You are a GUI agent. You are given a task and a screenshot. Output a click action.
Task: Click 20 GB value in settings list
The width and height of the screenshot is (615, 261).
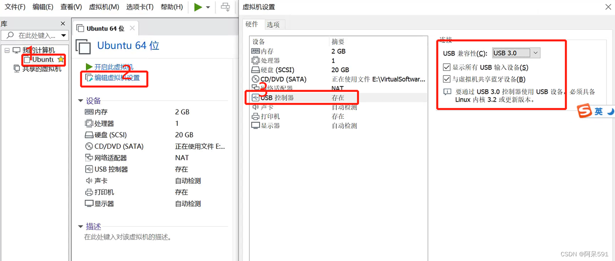340,70
